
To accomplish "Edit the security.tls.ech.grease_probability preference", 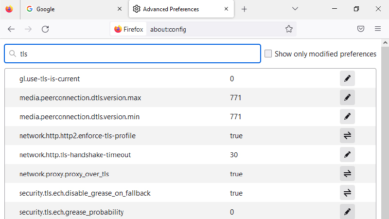I will coord(347,212).
